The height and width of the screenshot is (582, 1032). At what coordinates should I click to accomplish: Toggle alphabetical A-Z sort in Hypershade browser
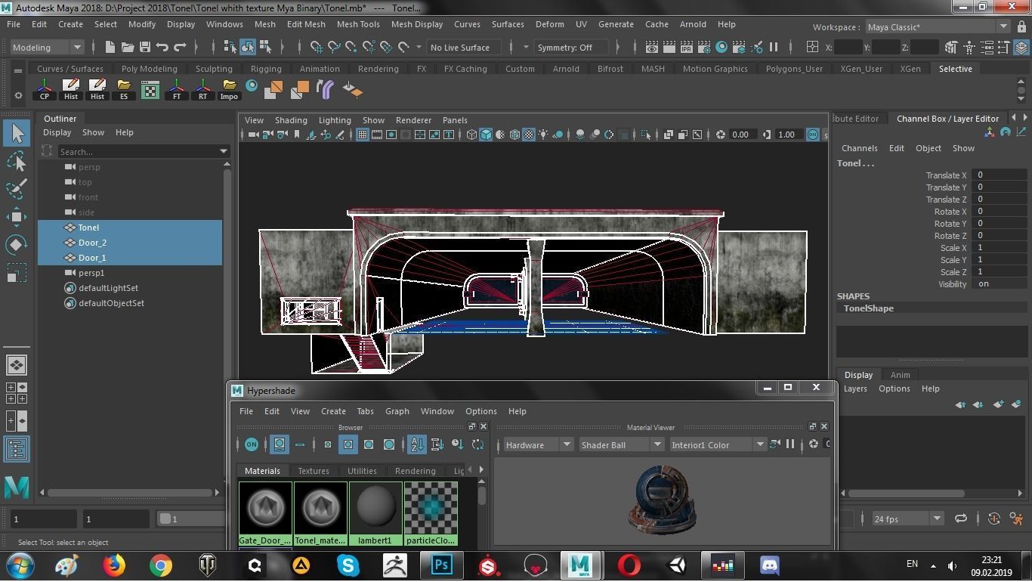pyautogui.click(x=417, y=444)
